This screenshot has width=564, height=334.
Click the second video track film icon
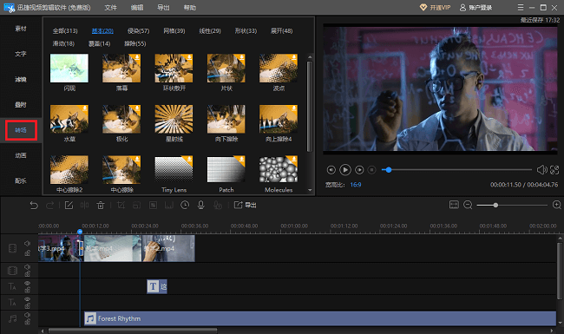click(13, 271)
